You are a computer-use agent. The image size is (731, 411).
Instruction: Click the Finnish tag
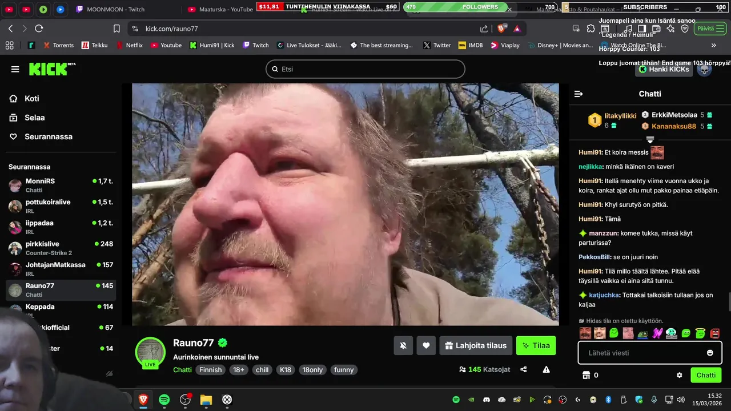coord(210,370)
